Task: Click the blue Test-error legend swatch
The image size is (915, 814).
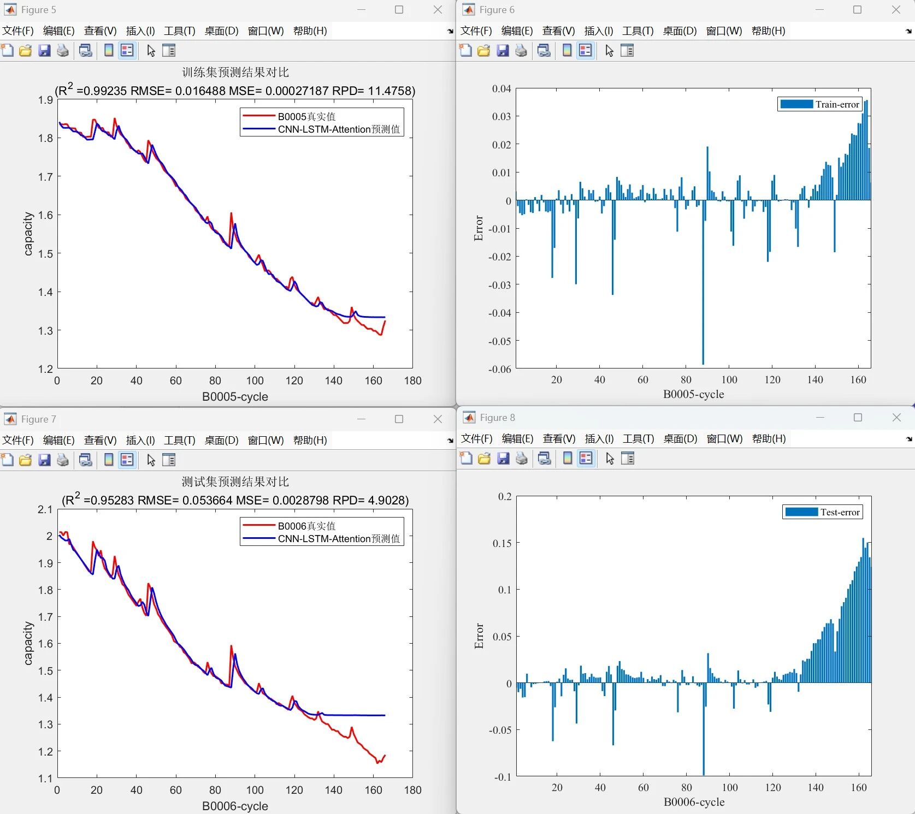Action: [x=801, y=512]
